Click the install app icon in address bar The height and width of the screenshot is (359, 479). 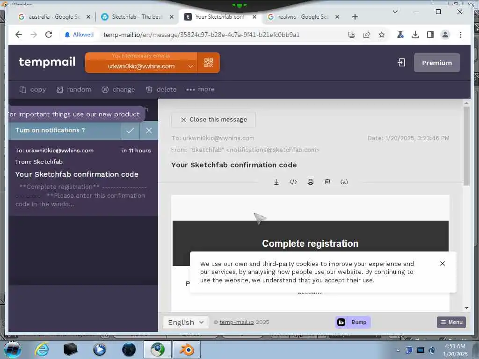tap(352, 35)
